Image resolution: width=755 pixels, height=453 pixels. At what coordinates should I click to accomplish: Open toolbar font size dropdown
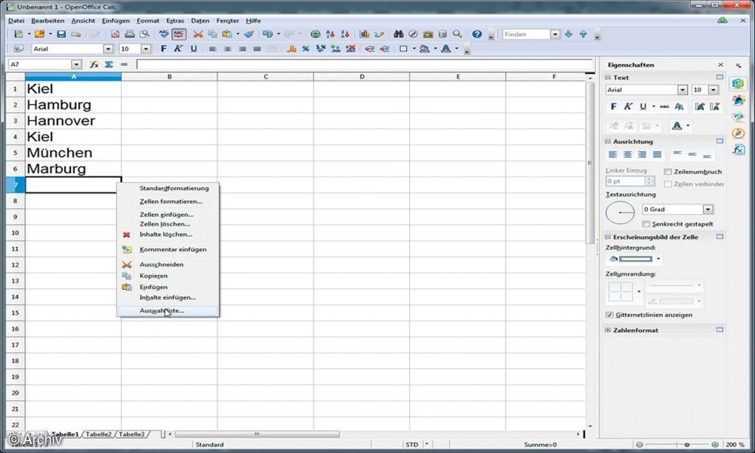146,48
